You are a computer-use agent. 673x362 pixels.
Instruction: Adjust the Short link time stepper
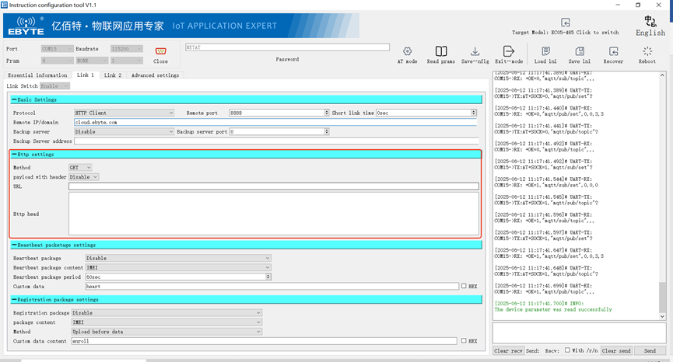[474, 113]
